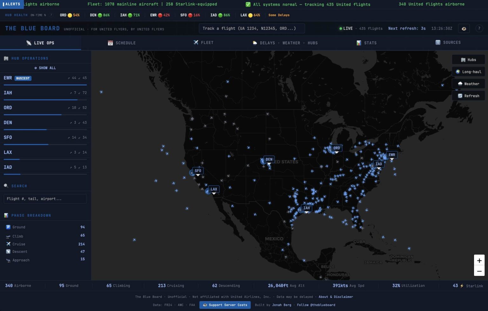Open the Fleet tab
The width and height of the screenshot is (488, 311).
pyautogui.click(x=203, y=43)
